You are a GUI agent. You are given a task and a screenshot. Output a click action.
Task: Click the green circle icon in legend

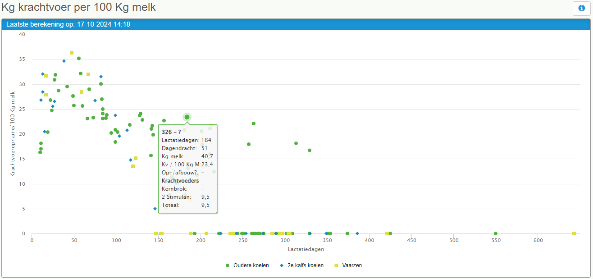[x=228, y=265]
